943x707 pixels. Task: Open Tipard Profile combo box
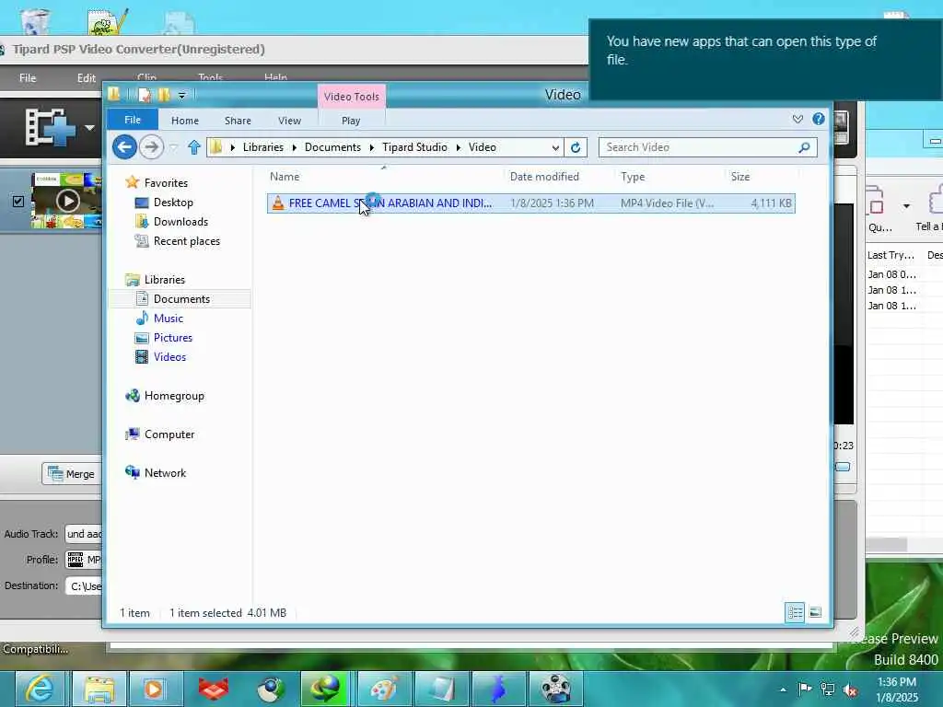(84, 560)
